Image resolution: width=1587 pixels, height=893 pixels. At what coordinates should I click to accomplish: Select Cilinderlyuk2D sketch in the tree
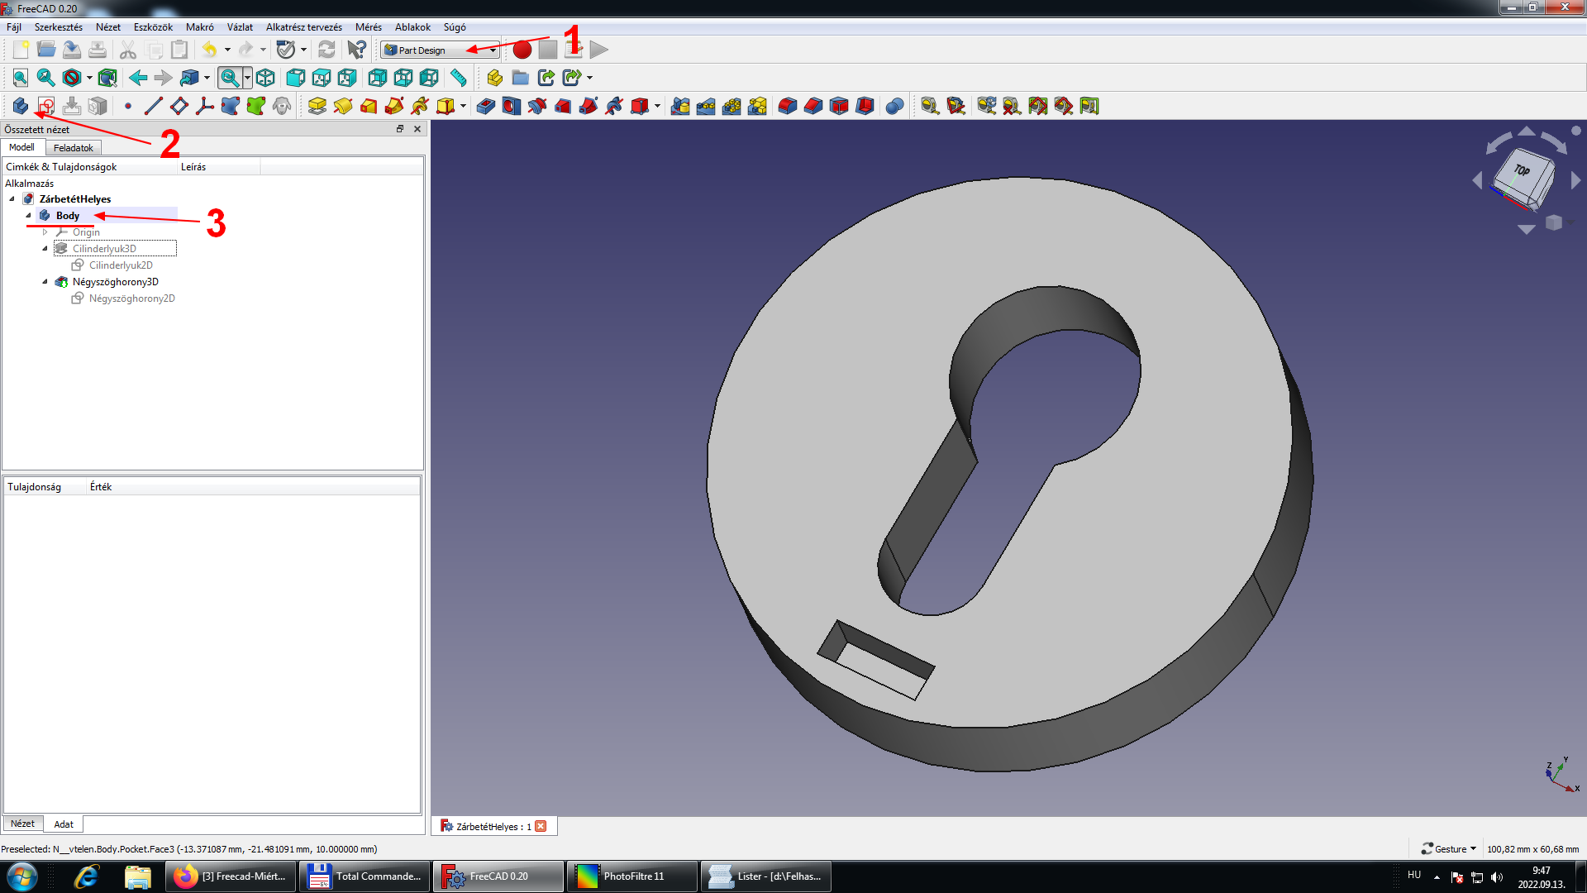(121, 265)
